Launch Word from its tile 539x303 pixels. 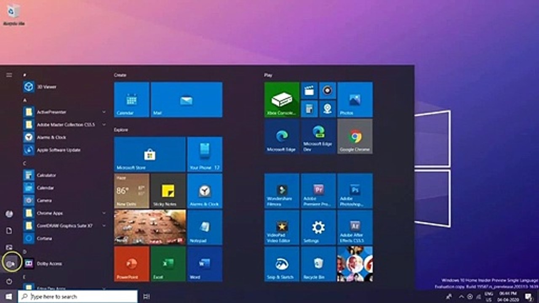205,264
